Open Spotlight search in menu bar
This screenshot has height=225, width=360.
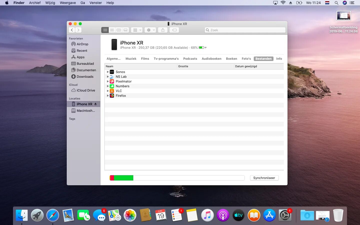click(x=336, y=3)
